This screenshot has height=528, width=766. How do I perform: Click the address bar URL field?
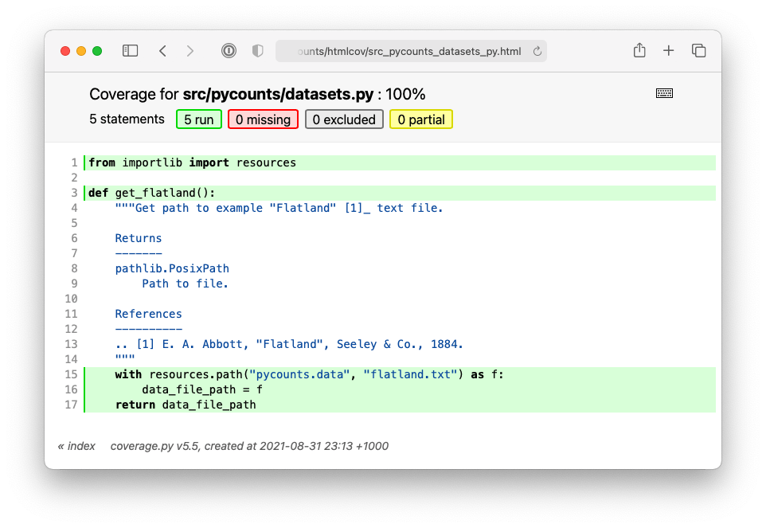click(411, 51)
